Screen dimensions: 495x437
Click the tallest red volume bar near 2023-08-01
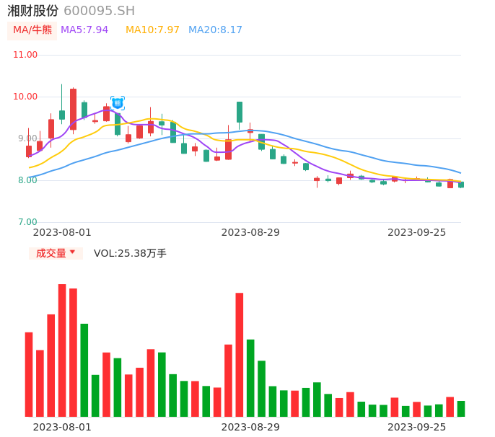pos(62,350)
